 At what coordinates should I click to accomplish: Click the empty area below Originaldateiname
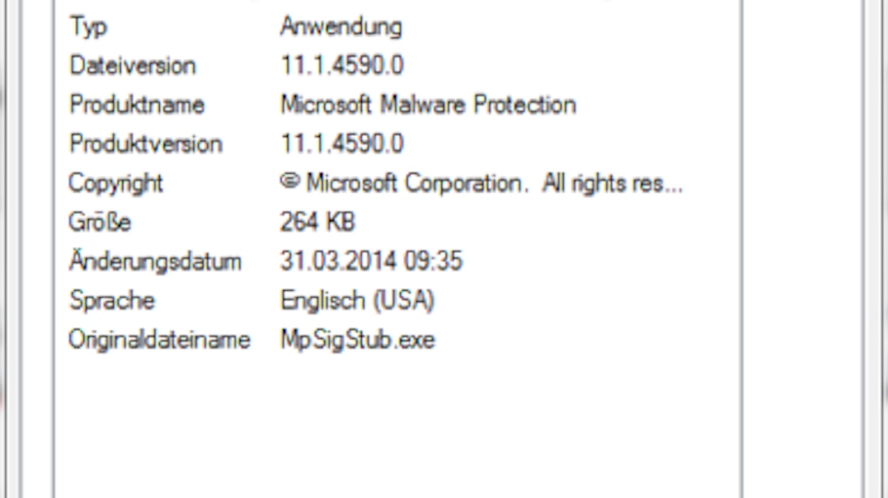tap(397, 429)
